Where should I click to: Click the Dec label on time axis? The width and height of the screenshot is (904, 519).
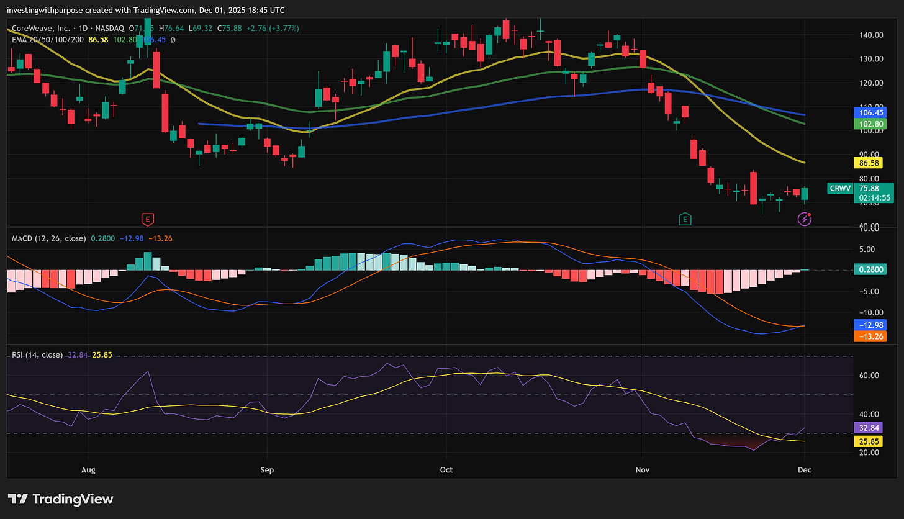click(805, 470)
